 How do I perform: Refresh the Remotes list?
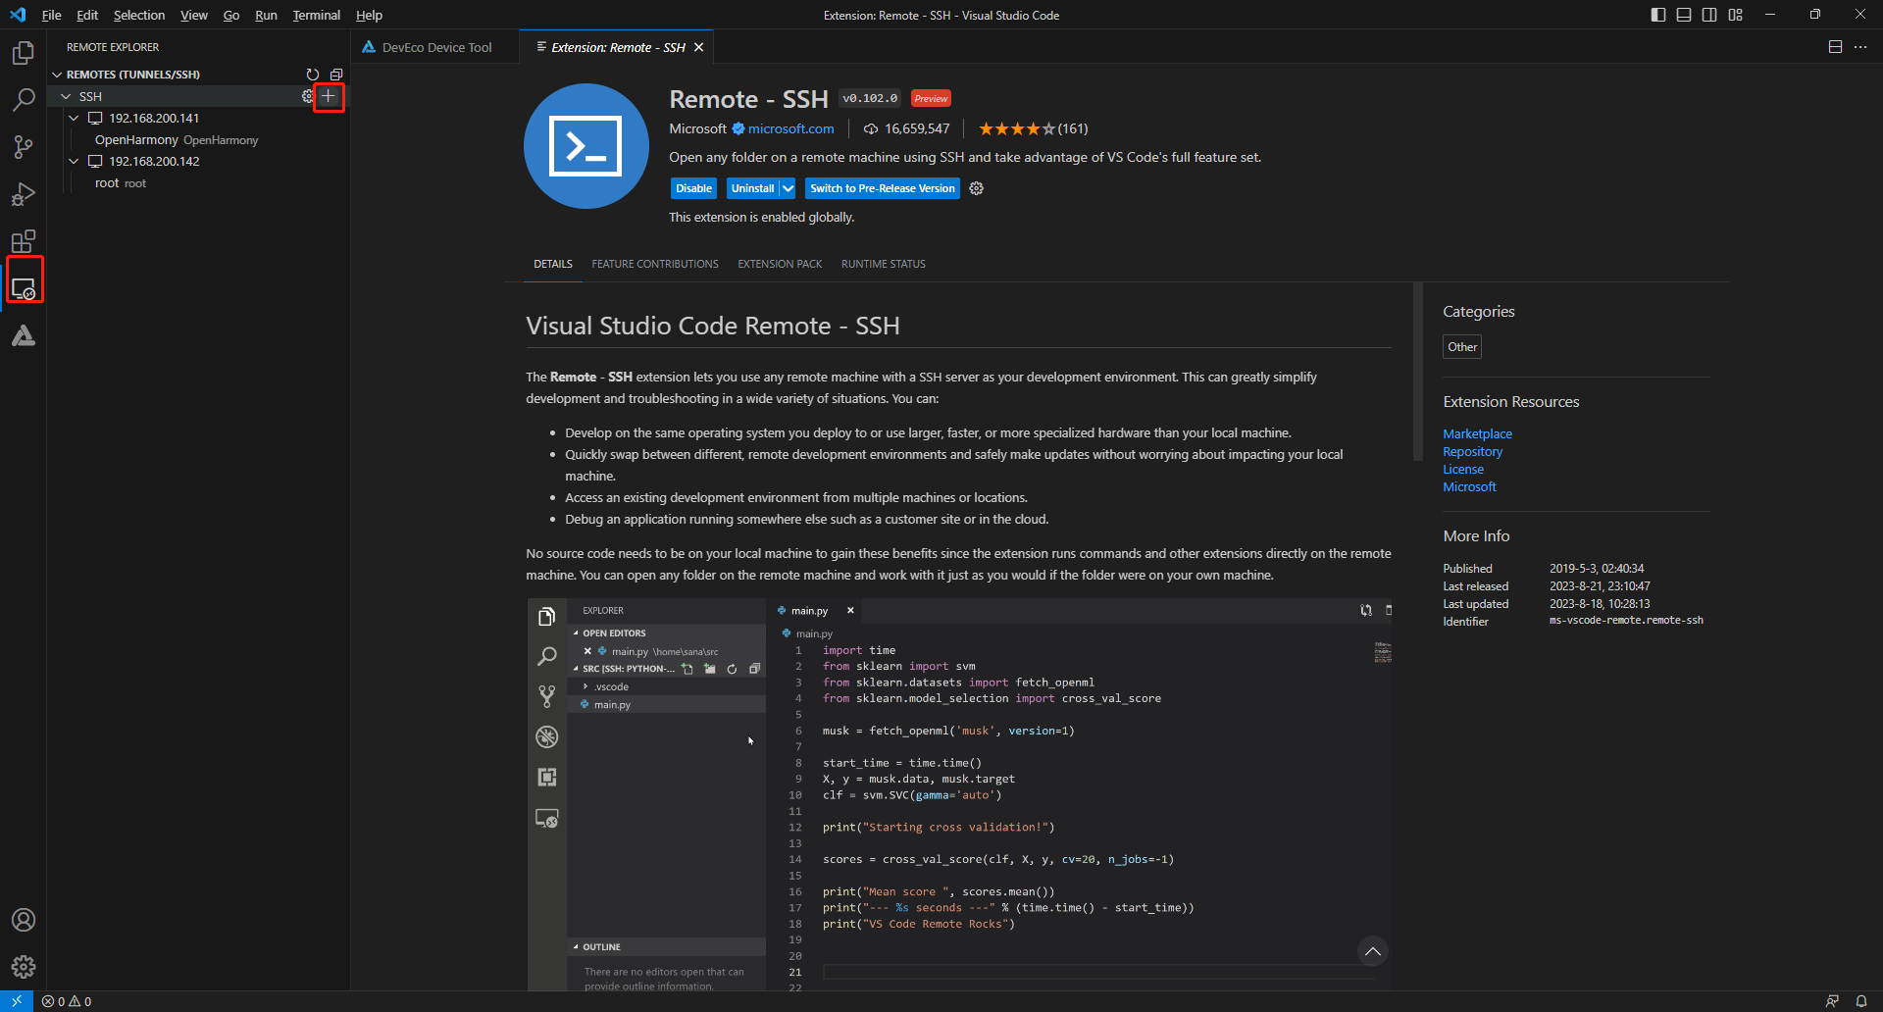pos(313,75)
